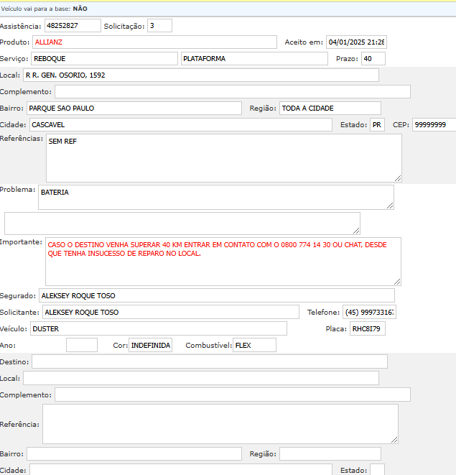This screenshot has width=456, height=475.
Task: Click the Problema text area showing BATERIA
Action: pyautogui.click(x=216, y=197)
